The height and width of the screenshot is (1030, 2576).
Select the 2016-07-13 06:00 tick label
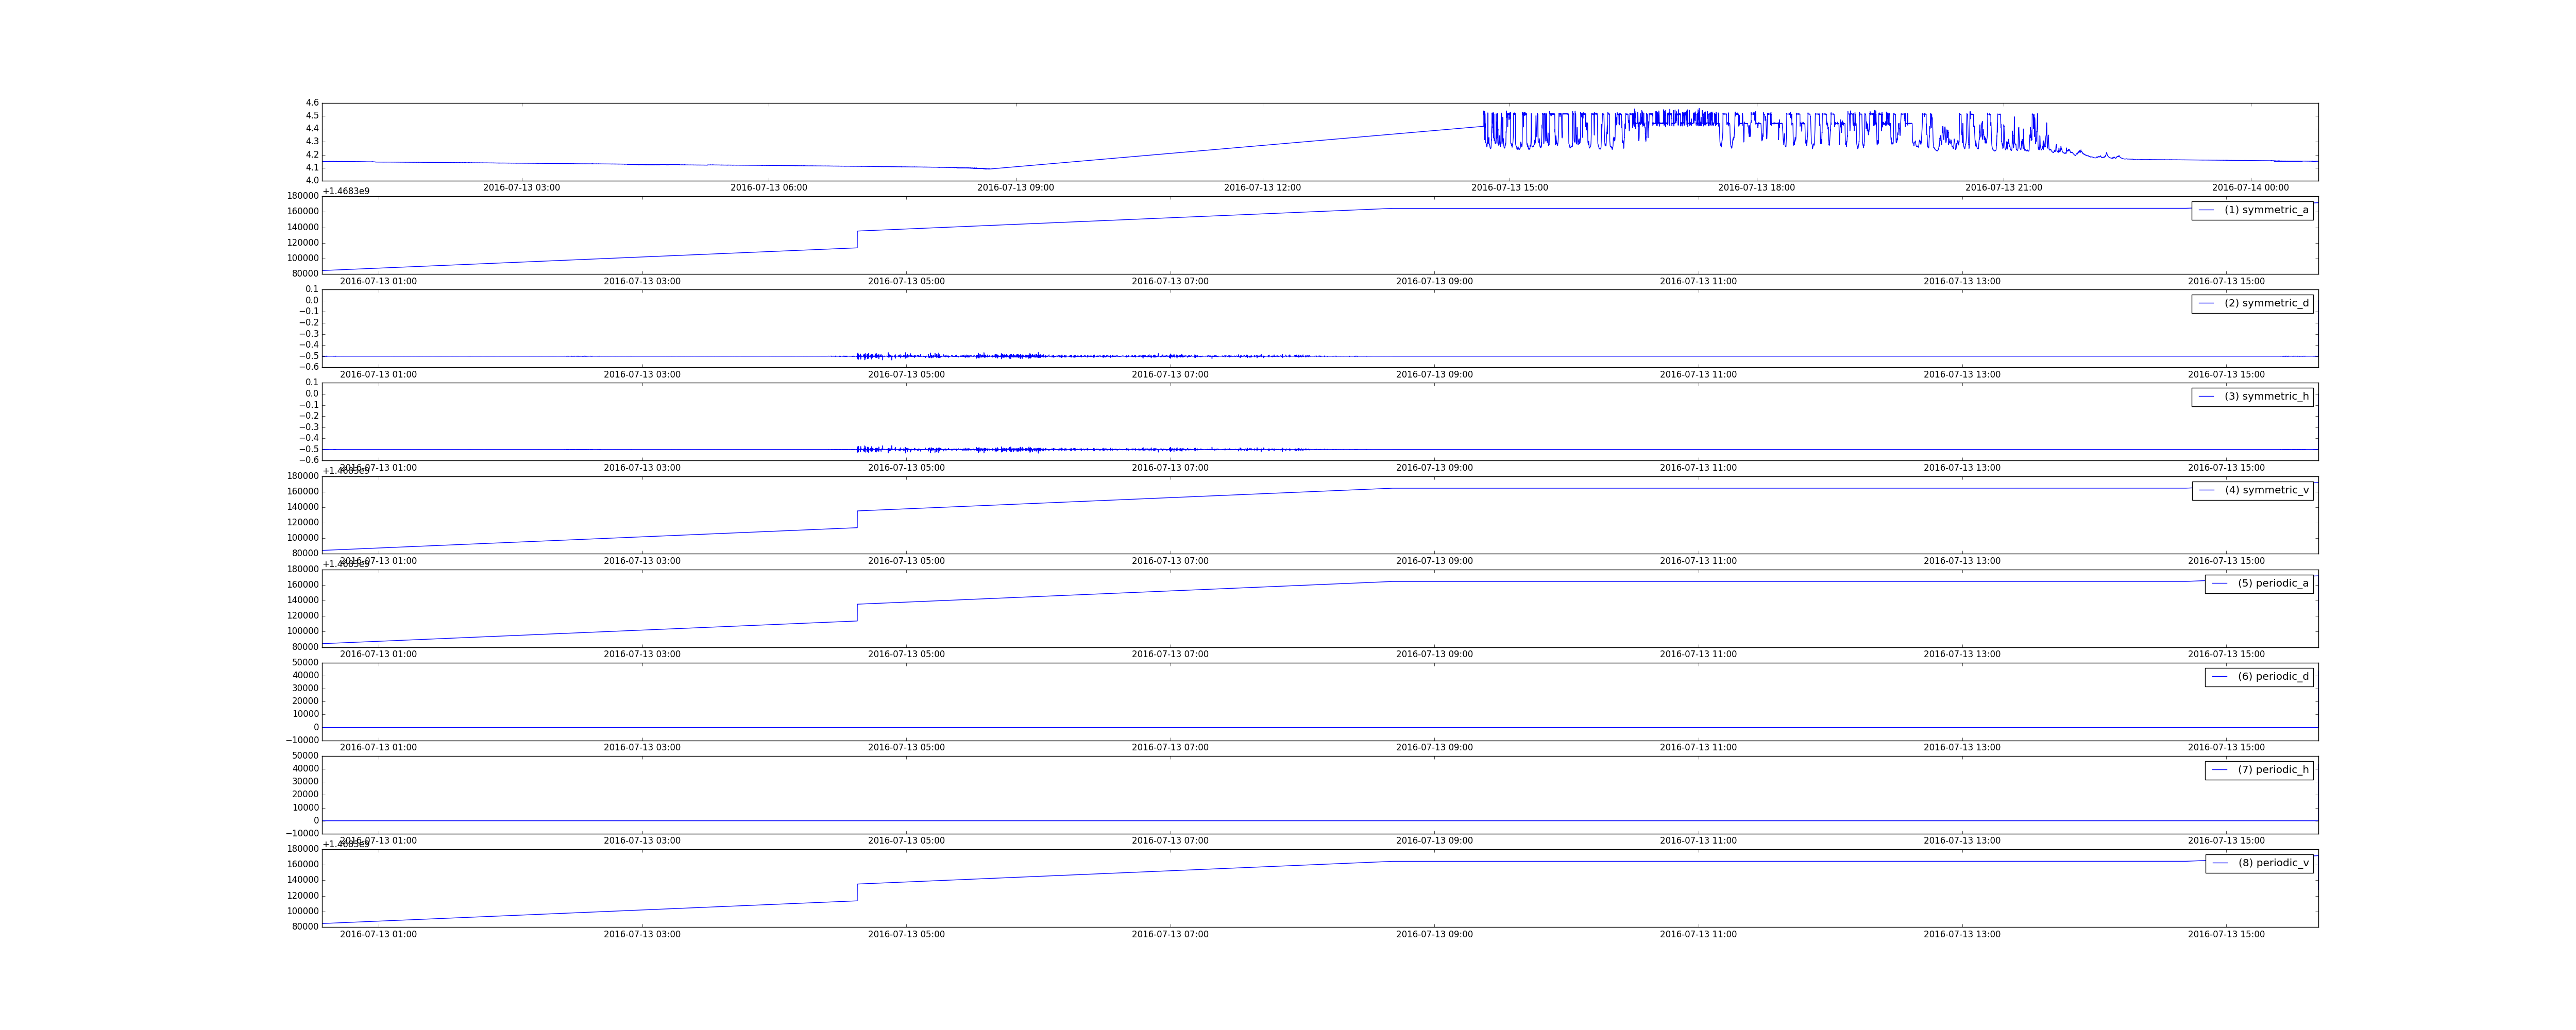tap(768, 188)
